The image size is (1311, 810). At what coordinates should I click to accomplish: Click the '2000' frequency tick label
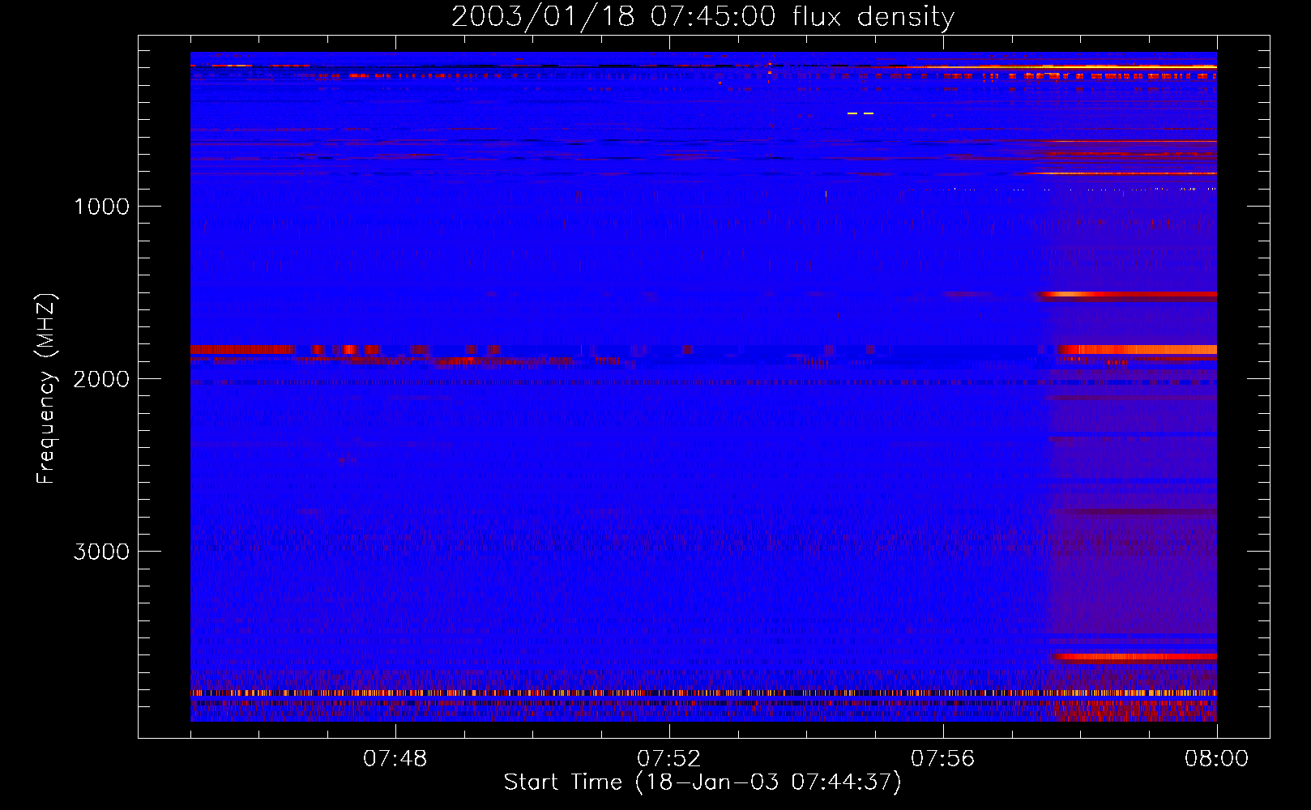(x=101, y=379)
